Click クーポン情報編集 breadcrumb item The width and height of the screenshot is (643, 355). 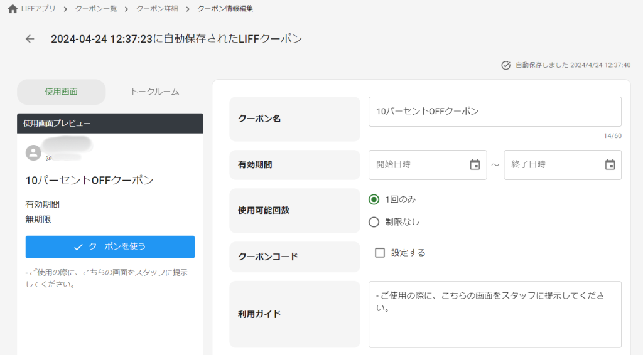(225, 9)
